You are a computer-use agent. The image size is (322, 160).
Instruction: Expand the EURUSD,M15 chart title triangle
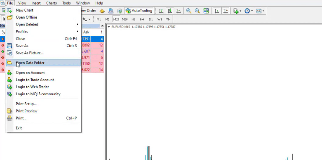[109, 27]
